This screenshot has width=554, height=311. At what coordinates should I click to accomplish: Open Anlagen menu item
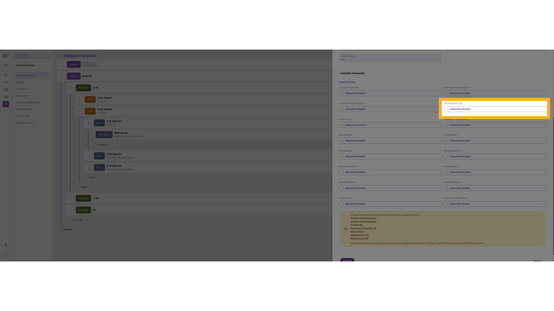pos(20,82)
